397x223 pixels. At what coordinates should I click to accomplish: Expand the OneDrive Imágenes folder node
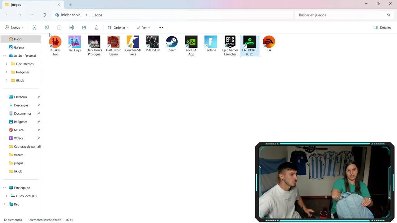tap(7, 72)
